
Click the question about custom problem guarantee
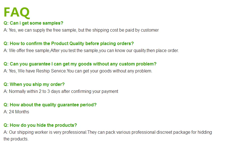tap(80, 64)
